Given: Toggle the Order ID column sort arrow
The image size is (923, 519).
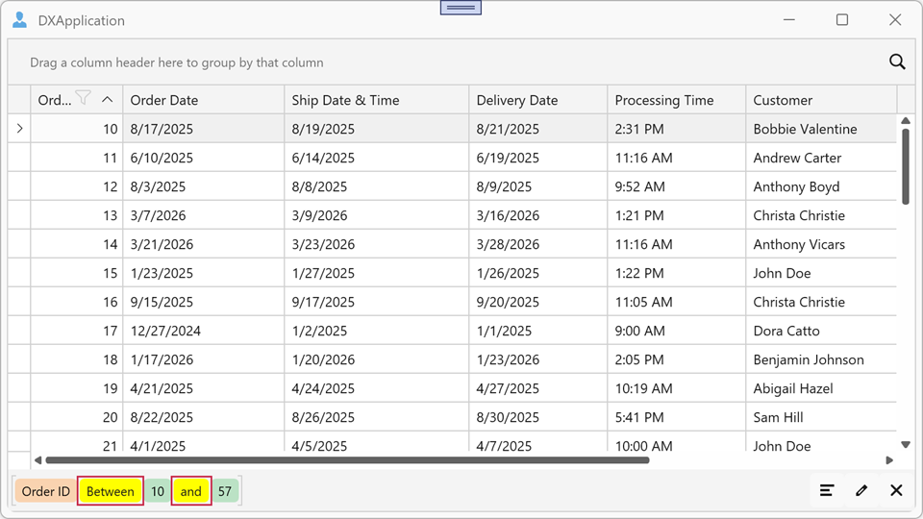Looking at the screenshot, I should coord(107,99).
